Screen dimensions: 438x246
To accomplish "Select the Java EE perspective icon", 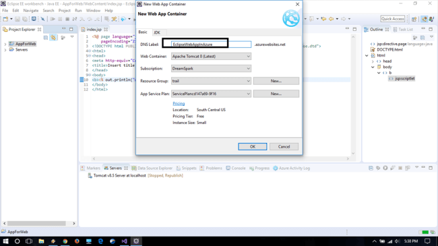I will tap(425, 19).
